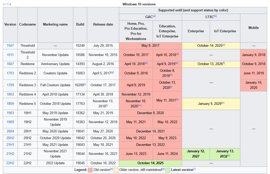The width and height of the screenshot is (270, 174).
Task: Open footnote [o] after January 13, 2032
Action: [x=229, y=156]
